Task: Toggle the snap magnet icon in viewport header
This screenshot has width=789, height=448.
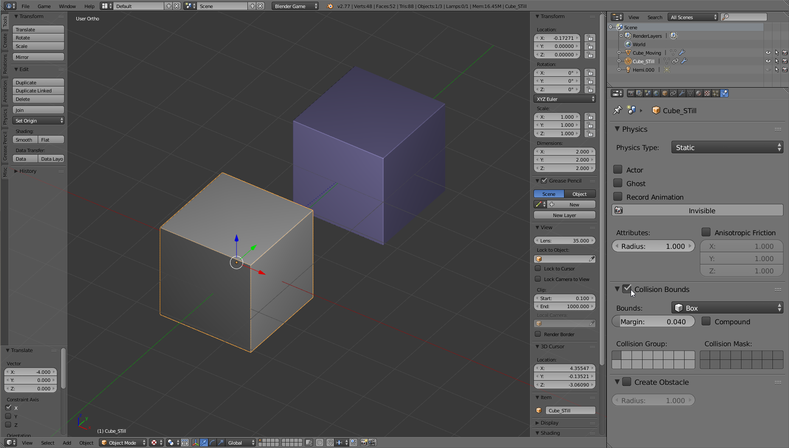Action: tap(330, 442)
